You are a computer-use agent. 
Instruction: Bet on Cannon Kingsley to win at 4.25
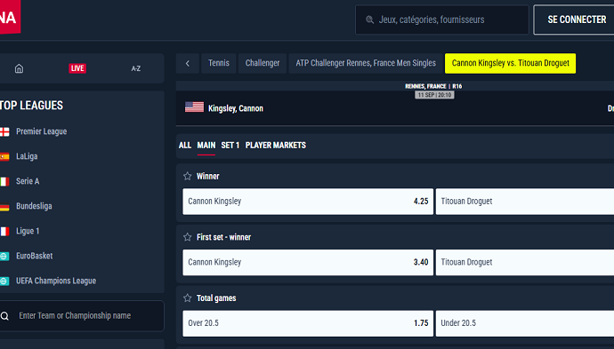pos(308,202)
